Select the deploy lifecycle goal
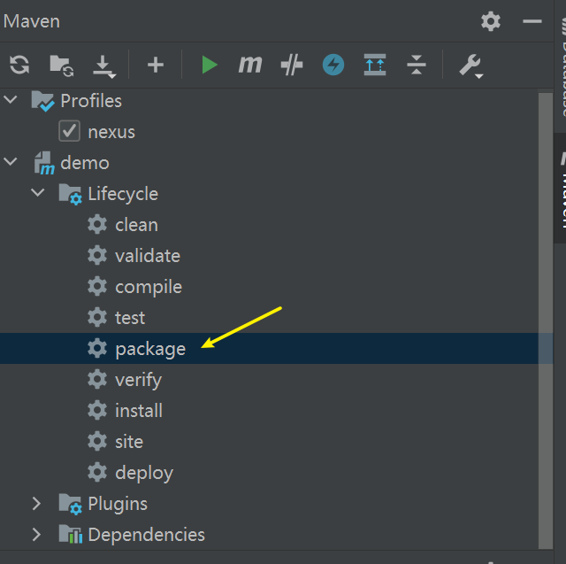This screenshot has height=564, width=566. pyautogui.click(x=144, y=474)
